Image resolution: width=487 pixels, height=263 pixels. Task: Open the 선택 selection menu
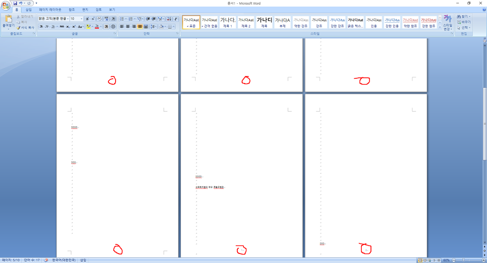(x=464, y=28)
